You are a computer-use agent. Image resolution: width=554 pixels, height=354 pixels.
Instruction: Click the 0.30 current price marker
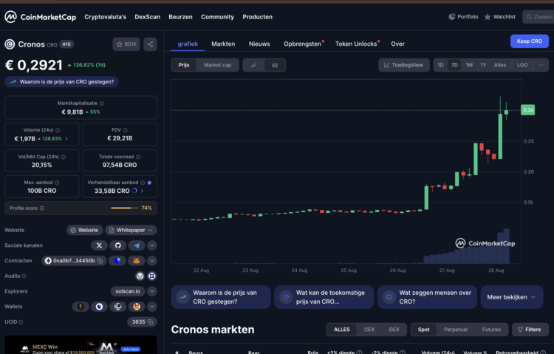528,110
